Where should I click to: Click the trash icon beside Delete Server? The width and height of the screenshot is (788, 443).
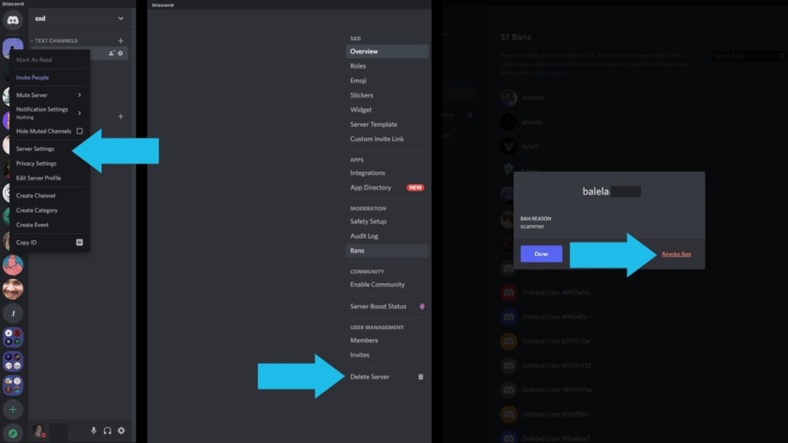click(x=421, y=377)
